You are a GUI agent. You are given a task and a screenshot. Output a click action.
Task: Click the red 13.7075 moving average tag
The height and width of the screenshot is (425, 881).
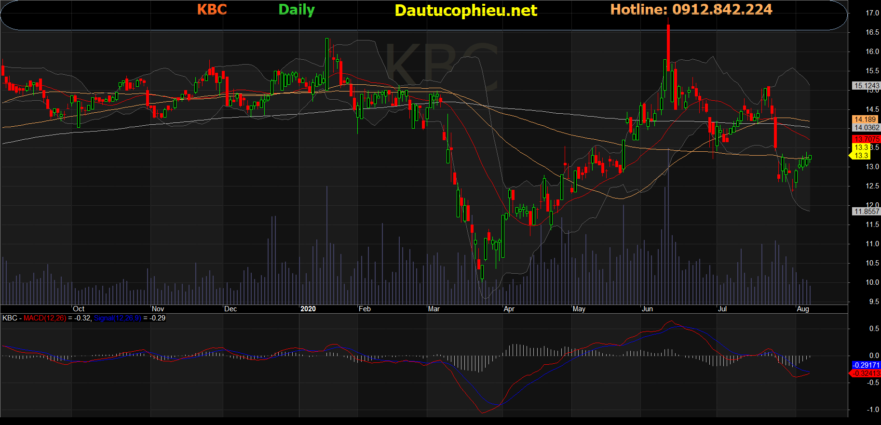click(x=866, y=139)
